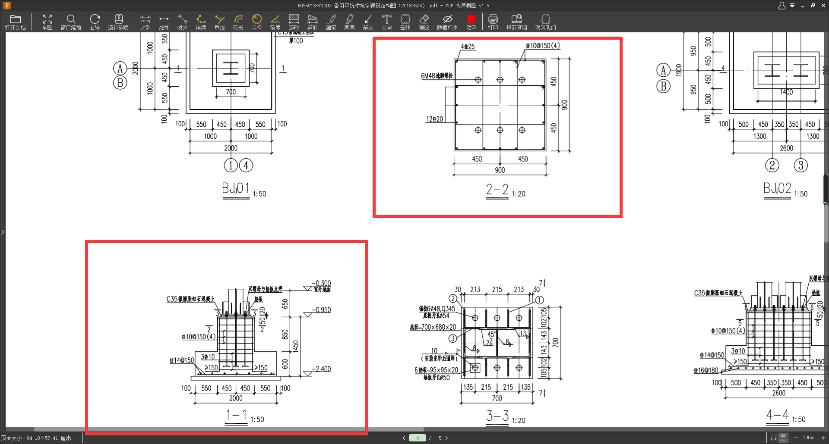Select the 对齐 aligned dimension tool
Image resolution: width=829 pixels, height=444 pixels.
coord(182,22)
